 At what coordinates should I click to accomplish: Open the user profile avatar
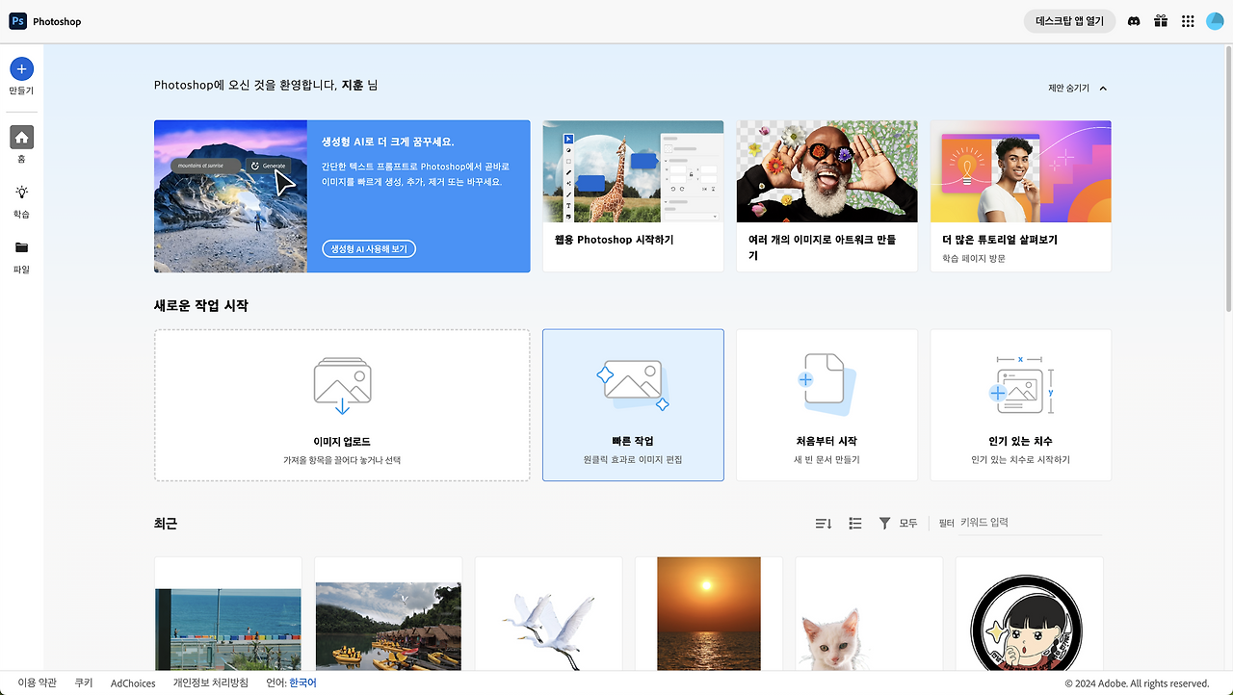(1214, 21)
